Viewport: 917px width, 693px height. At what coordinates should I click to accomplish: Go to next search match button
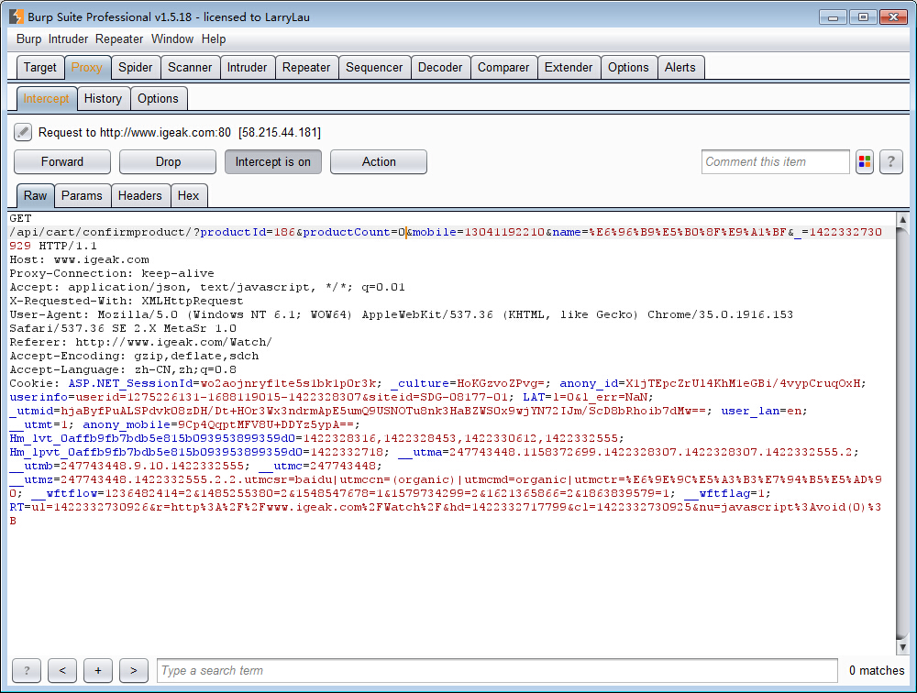point(133,671)
